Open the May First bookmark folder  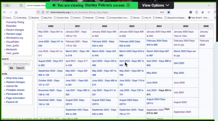[47, 18]
